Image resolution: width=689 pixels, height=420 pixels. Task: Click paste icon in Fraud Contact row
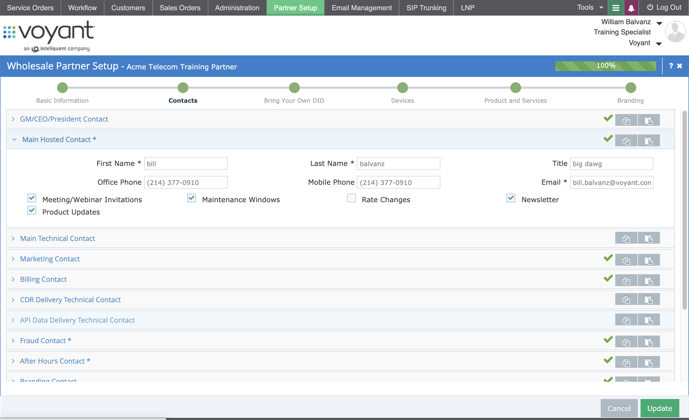pos(648,341)
